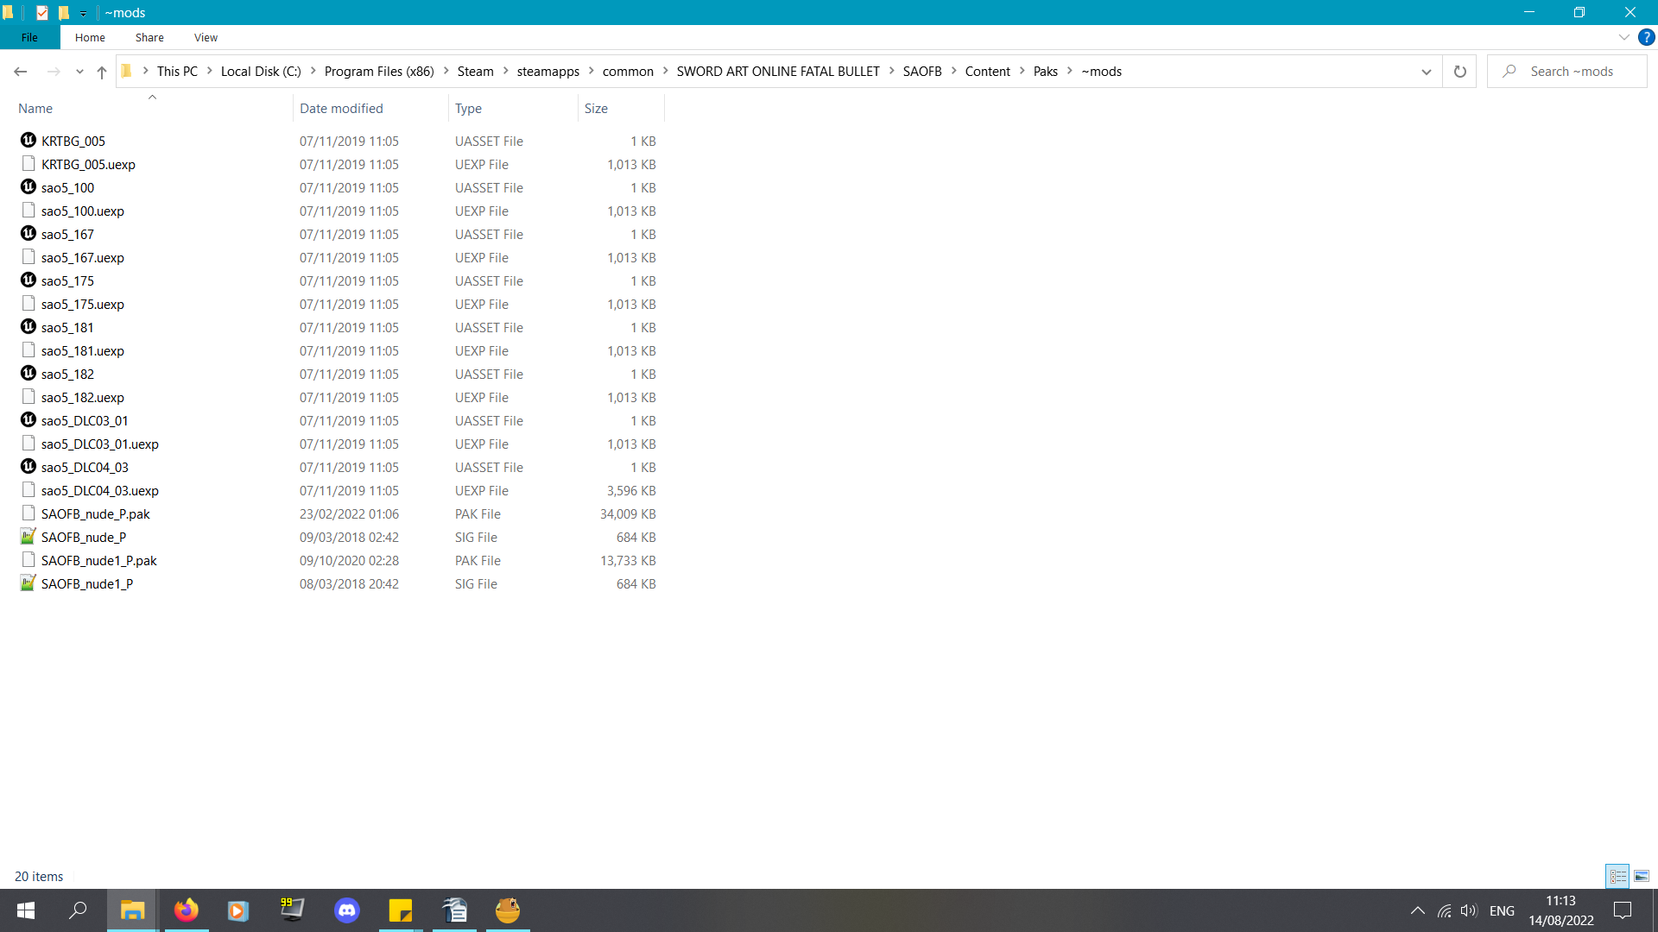Go back with the Back arrow
The image size is (1658, 932).
coord(21,72)
